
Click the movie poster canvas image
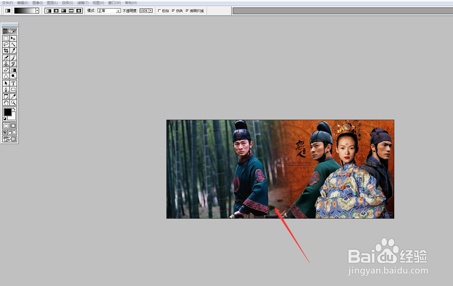[x=280, y=169]
